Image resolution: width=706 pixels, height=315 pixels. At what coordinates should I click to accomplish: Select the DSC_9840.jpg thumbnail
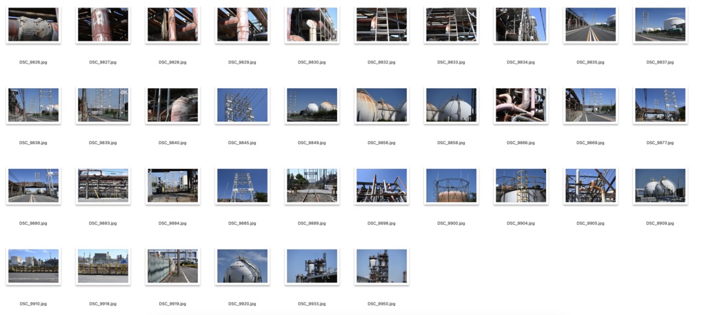(173, 105)
